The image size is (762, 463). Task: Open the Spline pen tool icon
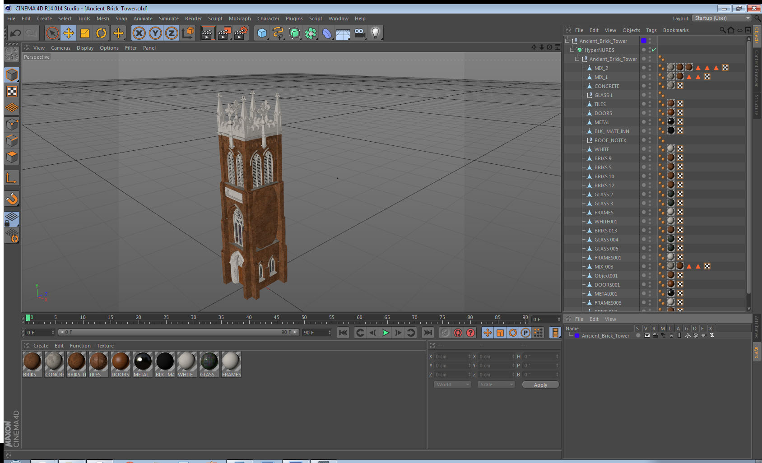click(278, 33)
